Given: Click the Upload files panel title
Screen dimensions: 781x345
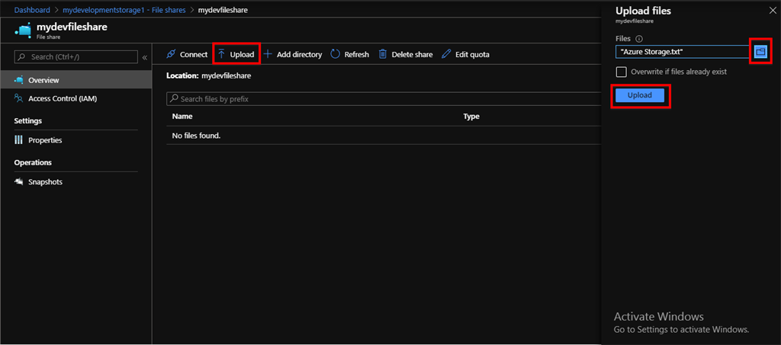Looking at the screenshot, I should [643, 11].
